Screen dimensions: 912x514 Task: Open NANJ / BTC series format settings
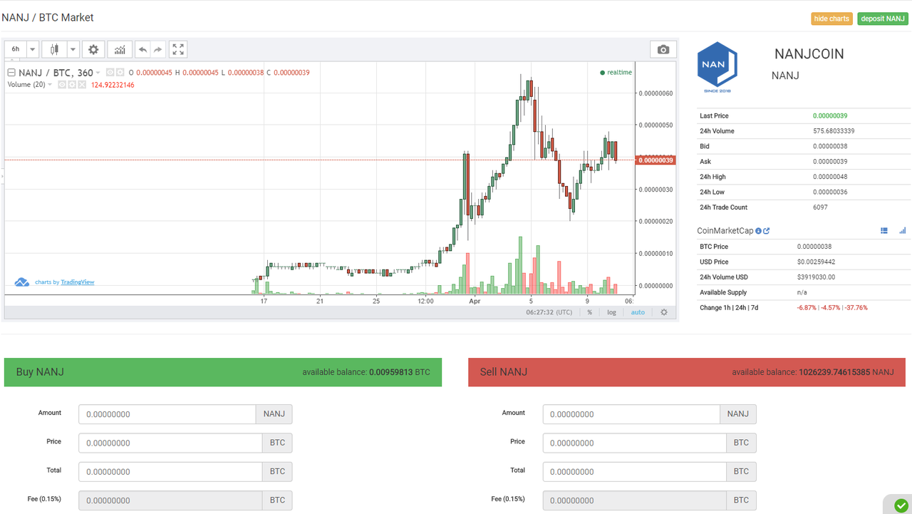[x=120, y=73]
